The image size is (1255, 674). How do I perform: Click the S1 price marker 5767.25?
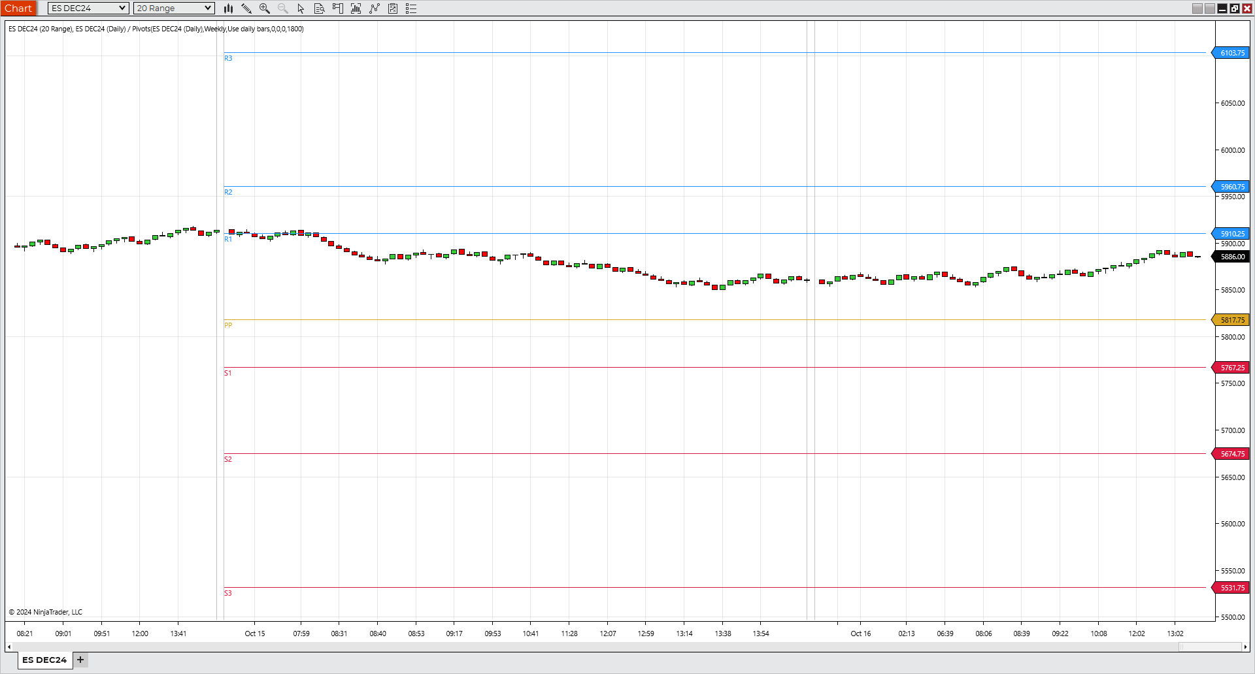pyautogui.click(x=1231, y=368)
